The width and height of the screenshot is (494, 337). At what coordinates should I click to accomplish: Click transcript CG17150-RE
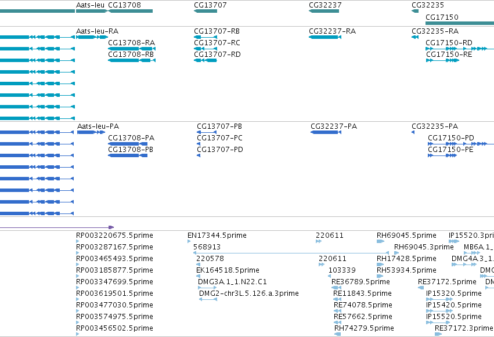click(x=449, y=55)
